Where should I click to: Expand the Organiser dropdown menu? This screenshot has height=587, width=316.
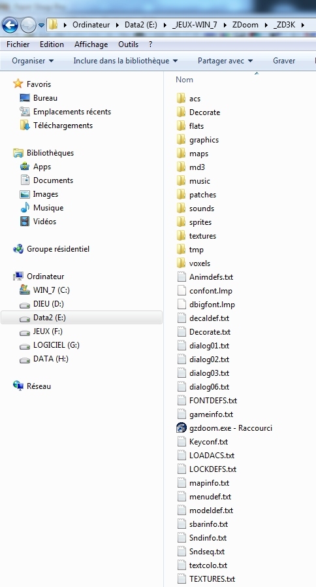[33, 61]
